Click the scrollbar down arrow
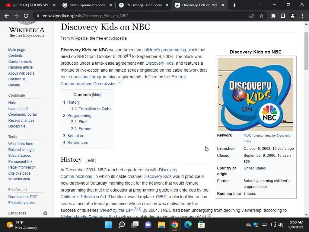The height and width of the screenshot is (232, 309). tap(306, 215)
